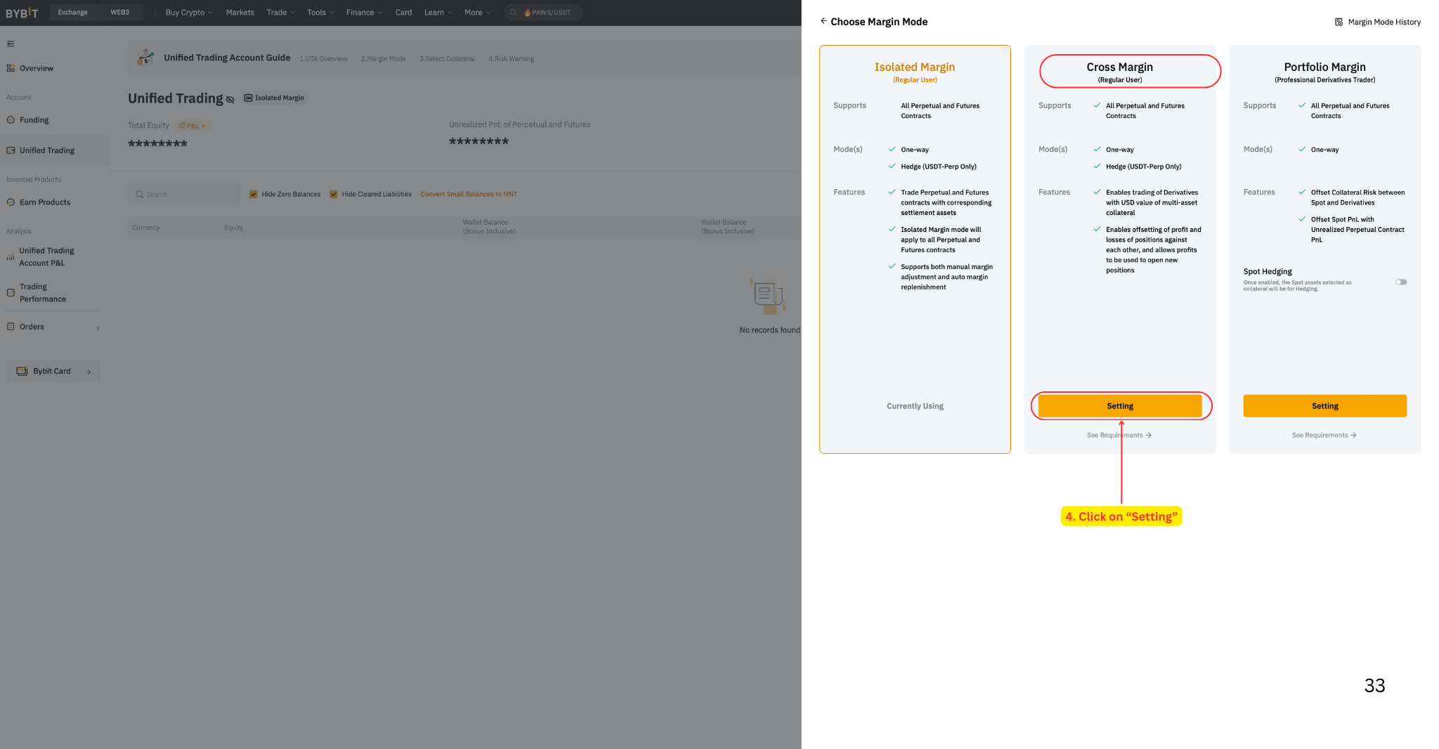The height and width of the screenshot is (749, 1439).
Task: Select the Portfolio Margin card title
Action: tap(1324, 67)
